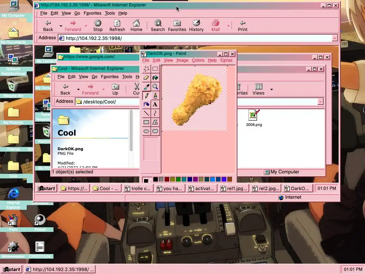Switch to the 'rel2.jpg...' taskbar button

pyautogui.click(x=266, y=188)
